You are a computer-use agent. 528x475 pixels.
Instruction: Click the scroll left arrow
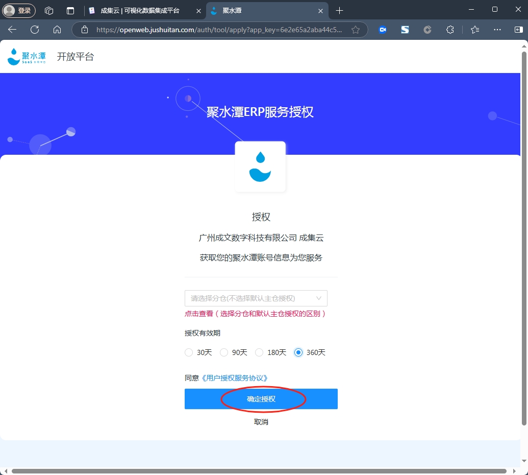(6, 471)
